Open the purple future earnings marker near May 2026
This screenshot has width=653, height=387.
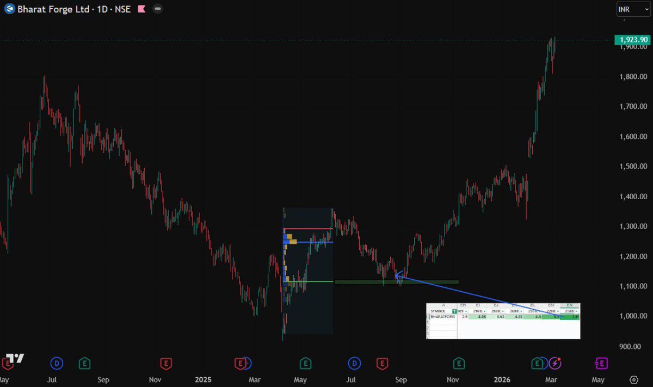click(x=601, y=363)
